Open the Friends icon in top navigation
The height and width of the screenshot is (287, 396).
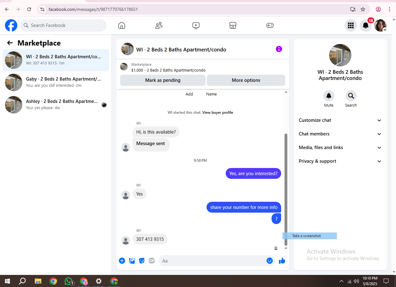click(x=159, y=25)
